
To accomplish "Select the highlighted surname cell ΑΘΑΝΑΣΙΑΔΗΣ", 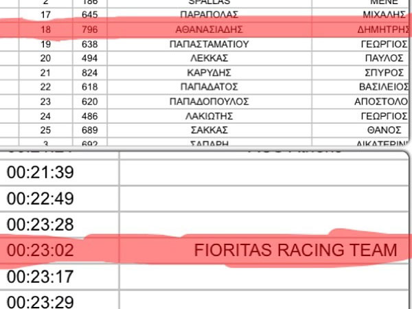I will [209, 30].
